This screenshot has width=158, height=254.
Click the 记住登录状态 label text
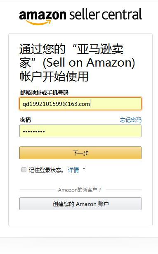[x=46, y=170]
